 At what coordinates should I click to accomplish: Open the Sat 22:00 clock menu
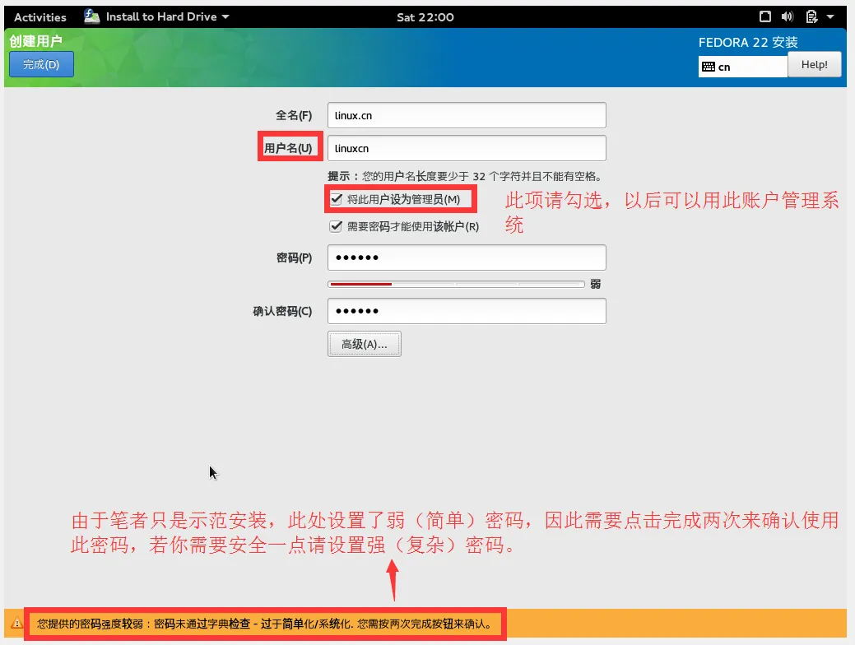point(425,17)
